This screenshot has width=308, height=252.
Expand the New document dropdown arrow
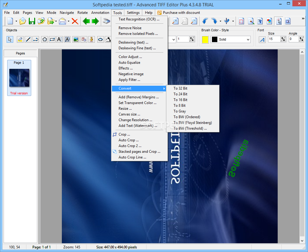click(x=16, y=21)
